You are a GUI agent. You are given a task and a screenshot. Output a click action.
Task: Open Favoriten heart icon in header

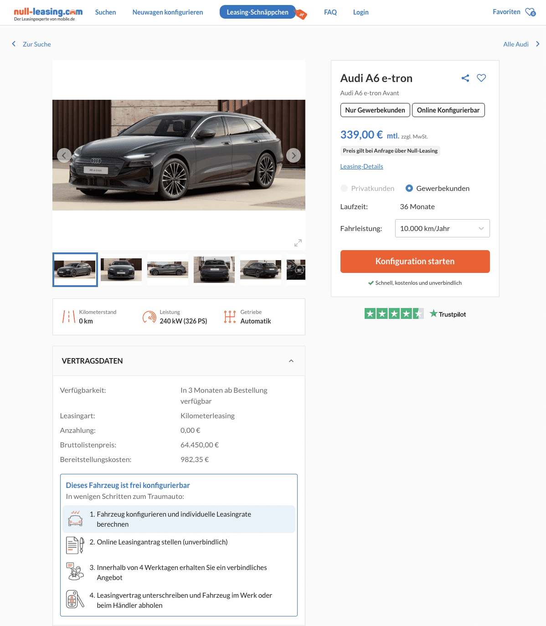[530, 12]
